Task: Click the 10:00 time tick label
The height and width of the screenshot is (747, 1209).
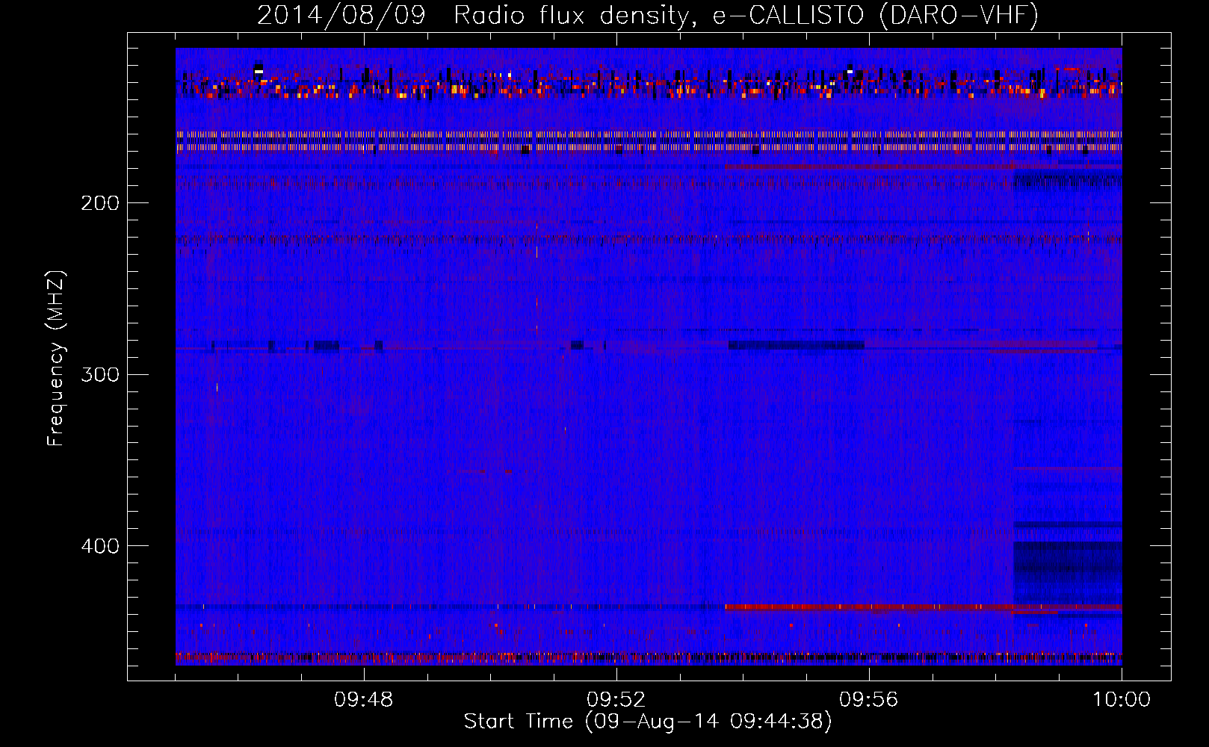Action: [1122, 700]
